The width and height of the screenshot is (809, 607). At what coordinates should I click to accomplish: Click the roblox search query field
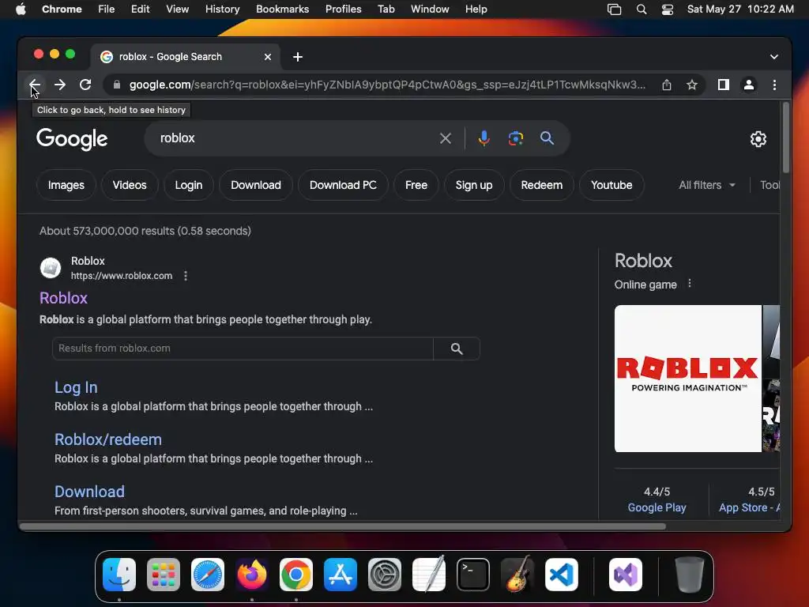(x=294, y=138)
